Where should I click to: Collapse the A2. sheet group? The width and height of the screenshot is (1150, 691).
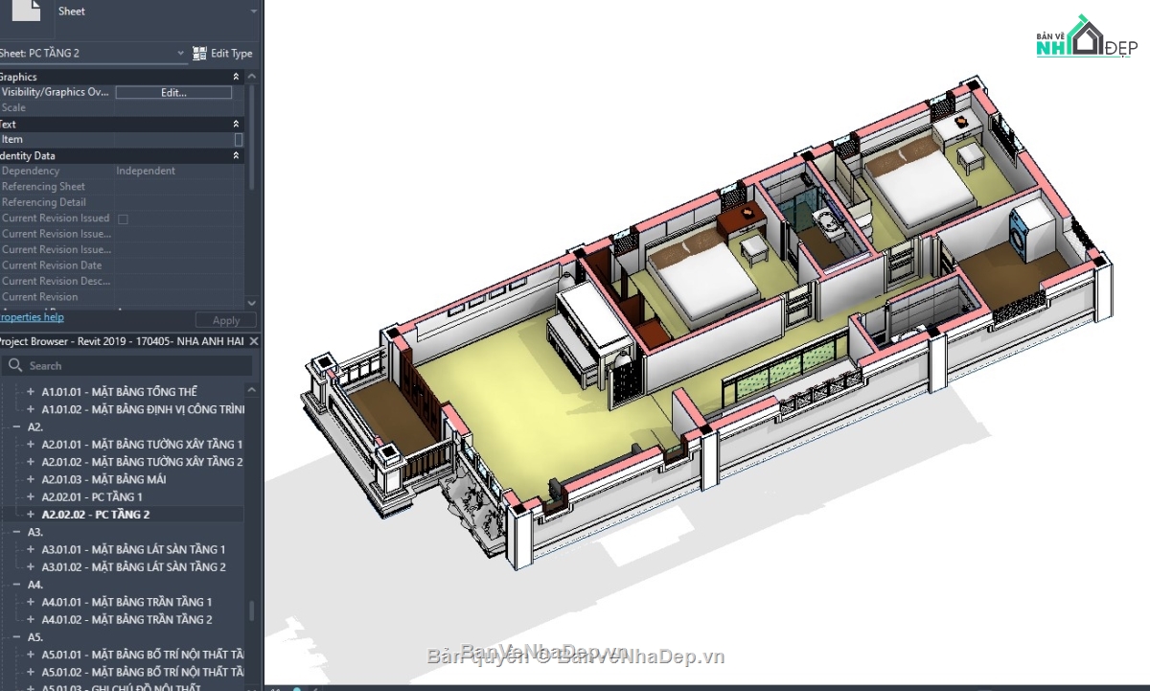click(15, 426)
